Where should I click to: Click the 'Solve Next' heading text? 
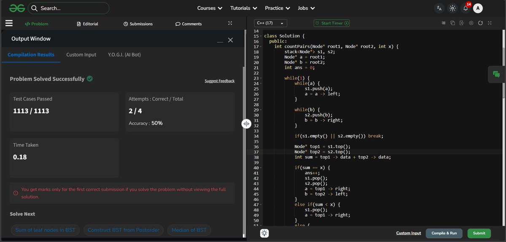(22, 214)
